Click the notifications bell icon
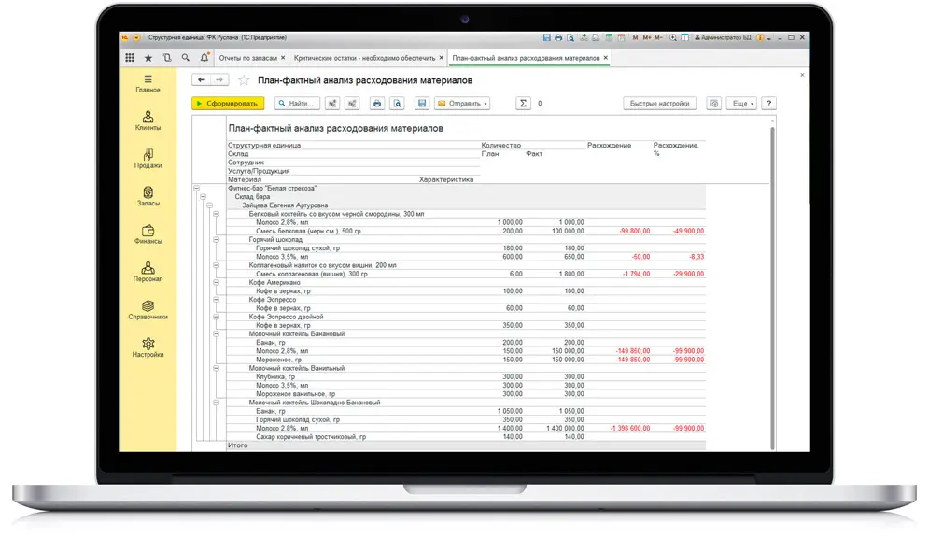 pos(204,58)
